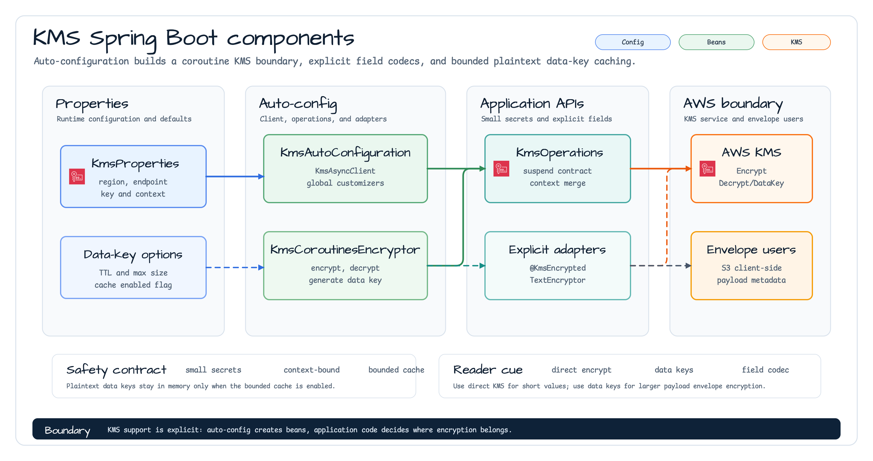Click 'Small secrets and explicit fields' subtitle

click(546, 119)
